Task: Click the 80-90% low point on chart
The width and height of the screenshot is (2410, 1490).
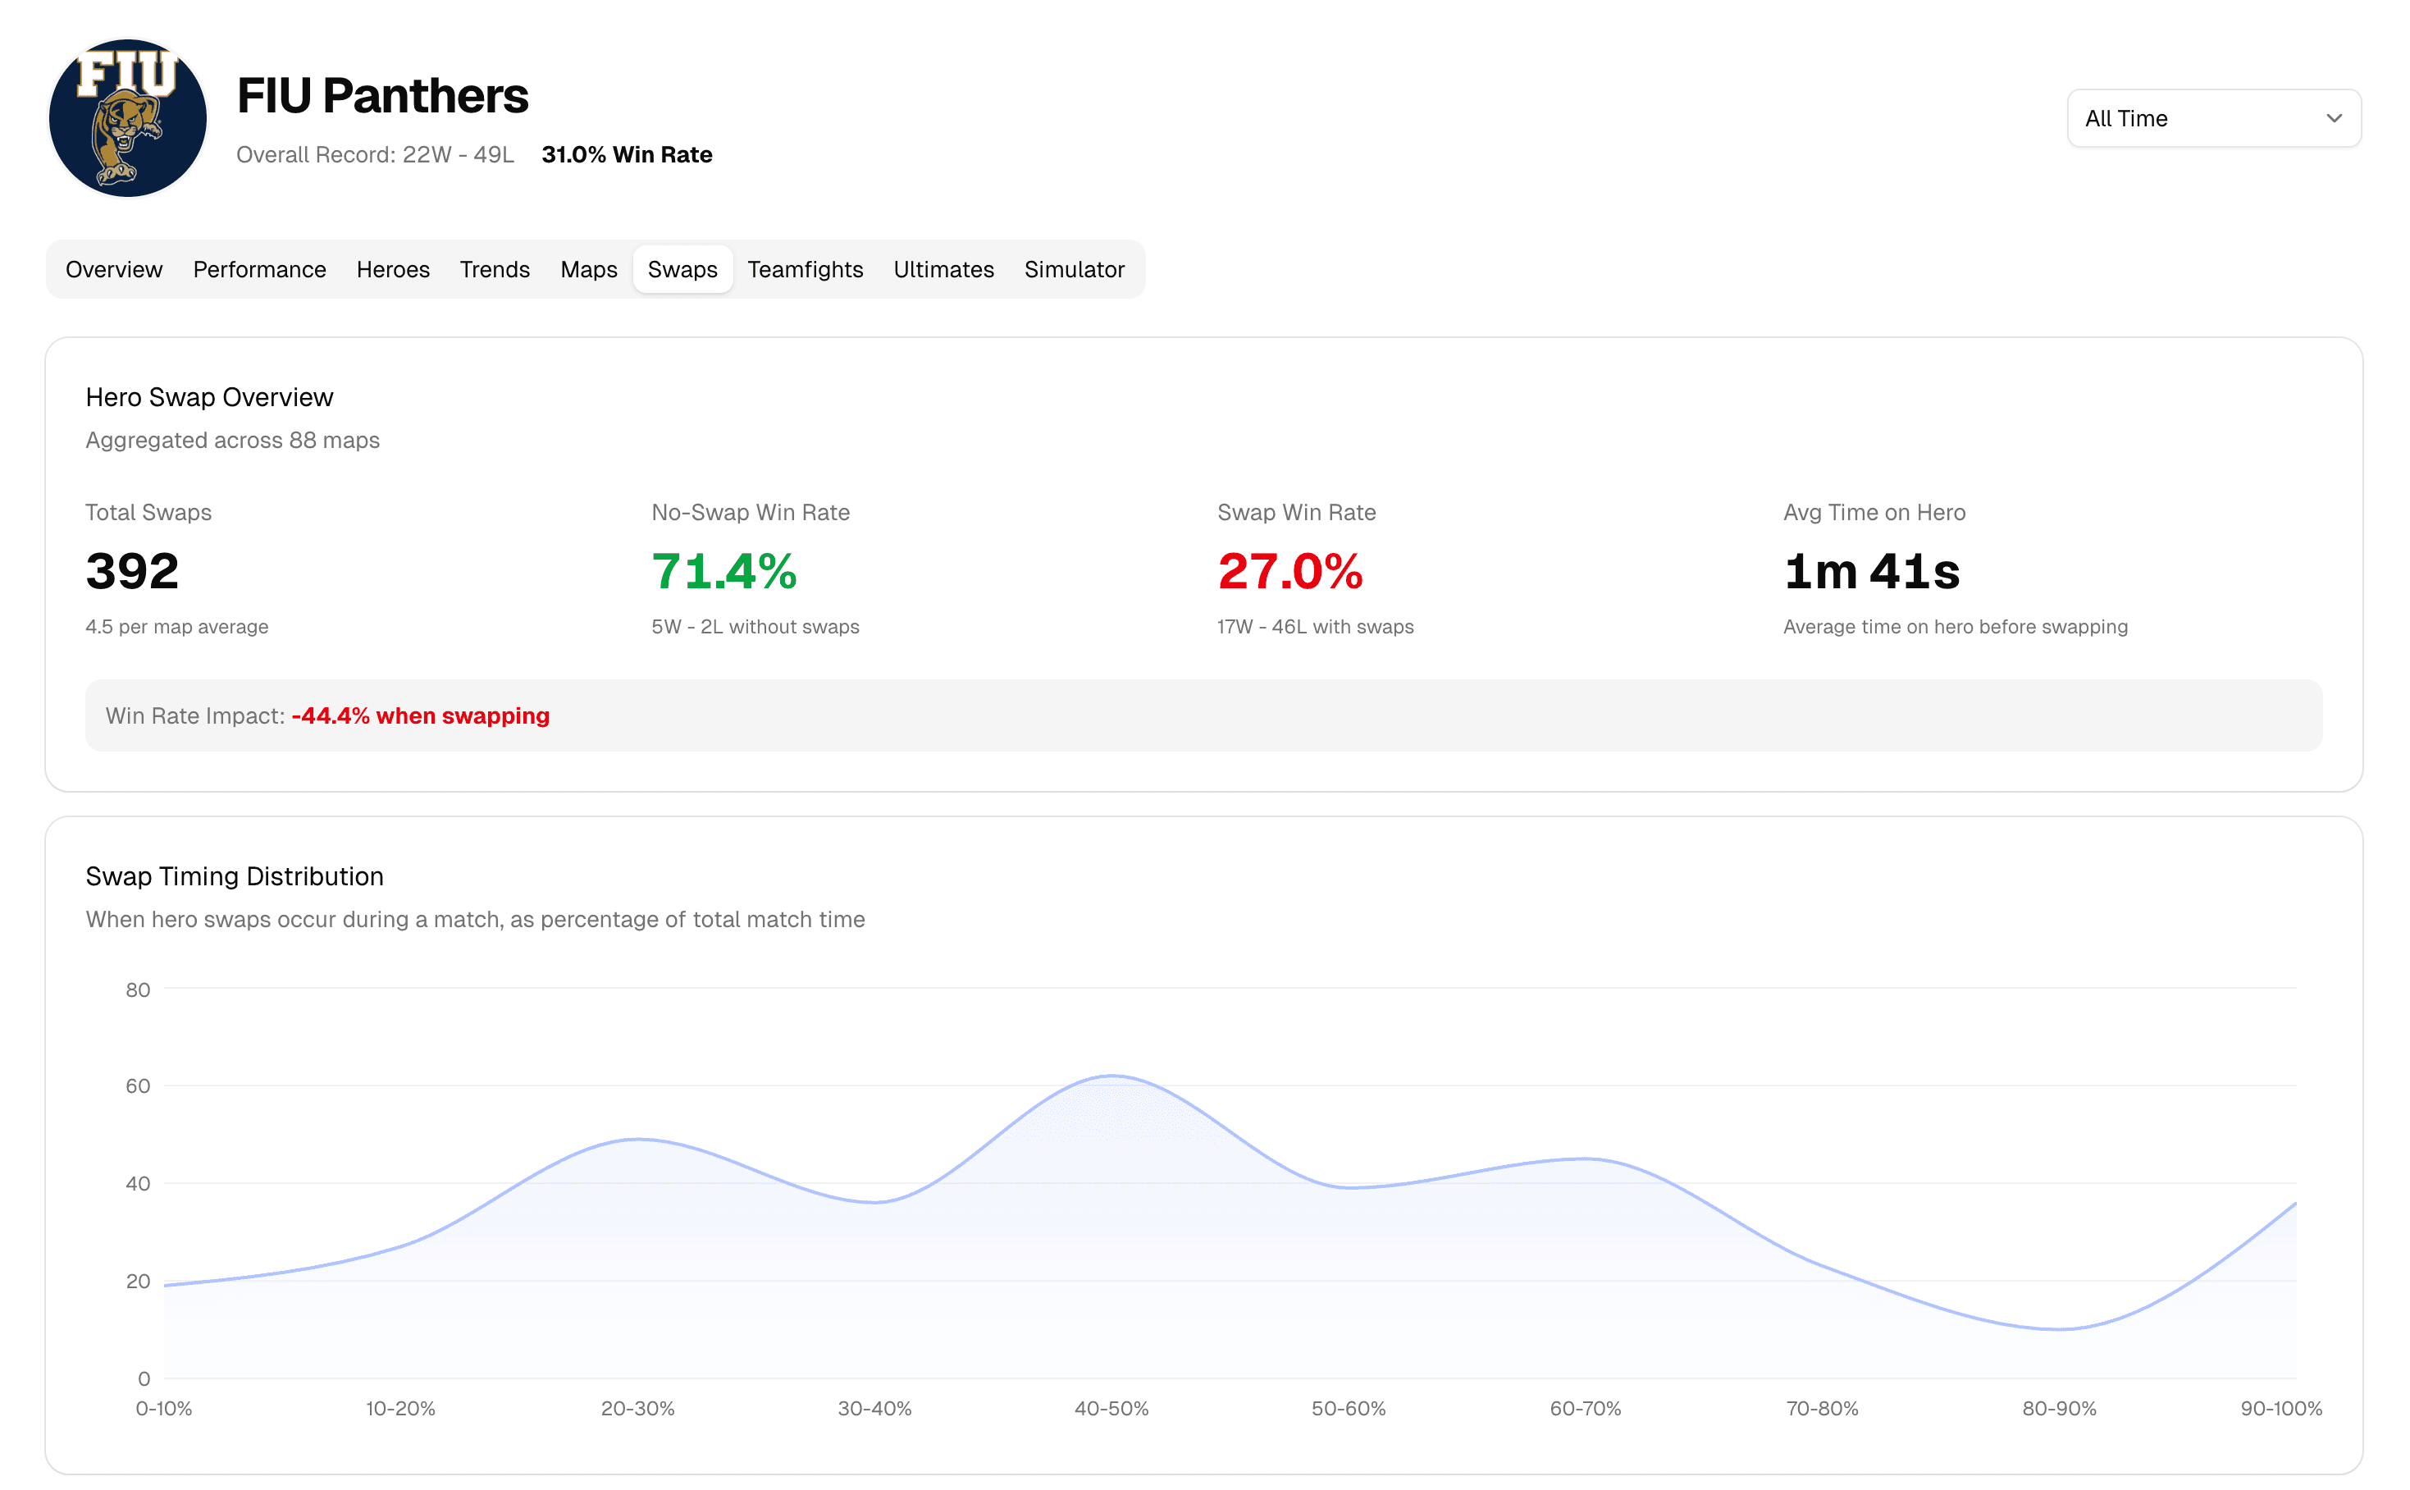Action: click(x=2058, y=1328)
